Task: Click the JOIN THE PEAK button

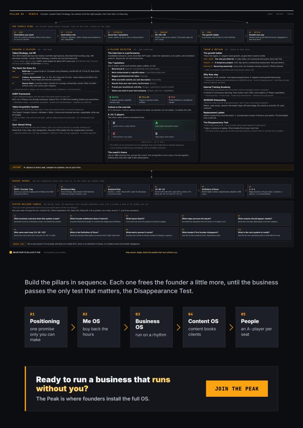Action: tap(237, 388)
